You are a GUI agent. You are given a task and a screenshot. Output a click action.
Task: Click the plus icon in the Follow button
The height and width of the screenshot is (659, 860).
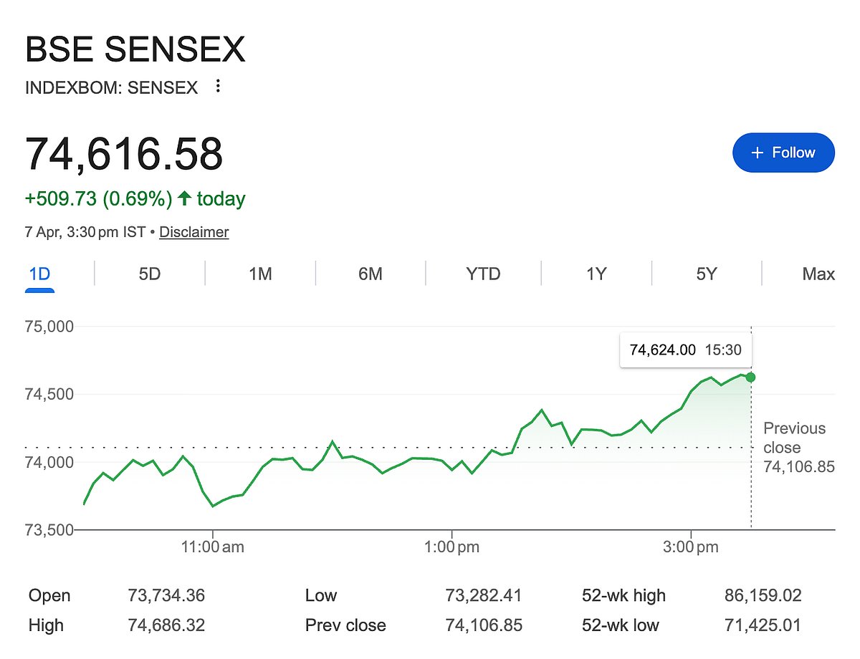coord(757,153)
